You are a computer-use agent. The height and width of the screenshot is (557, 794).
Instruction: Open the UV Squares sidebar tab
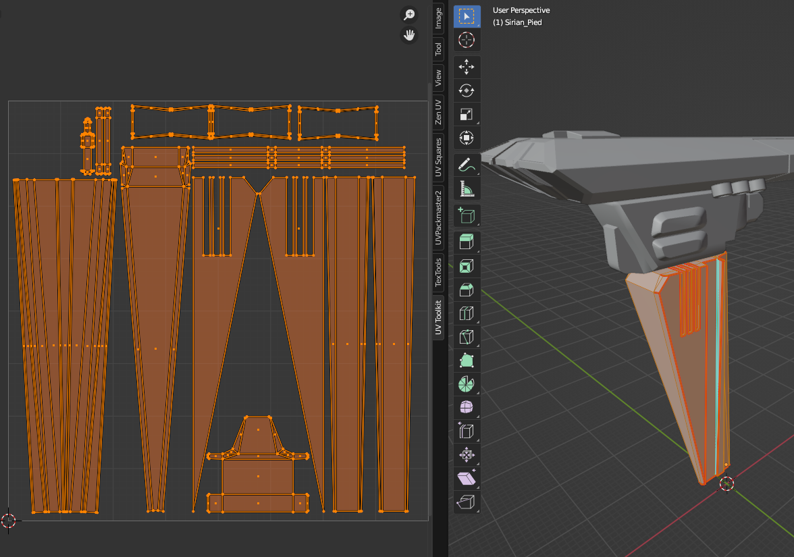click(438, 157)
